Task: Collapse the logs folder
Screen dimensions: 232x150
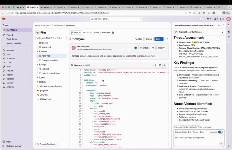Action: [37, 65]
